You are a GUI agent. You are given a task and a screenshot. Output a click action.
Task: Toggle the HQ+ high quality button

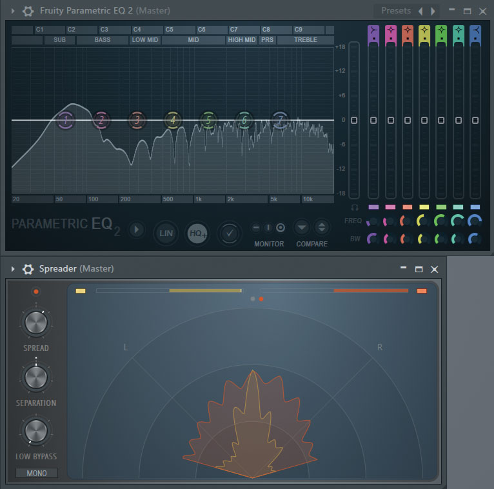tap(197, 234)
